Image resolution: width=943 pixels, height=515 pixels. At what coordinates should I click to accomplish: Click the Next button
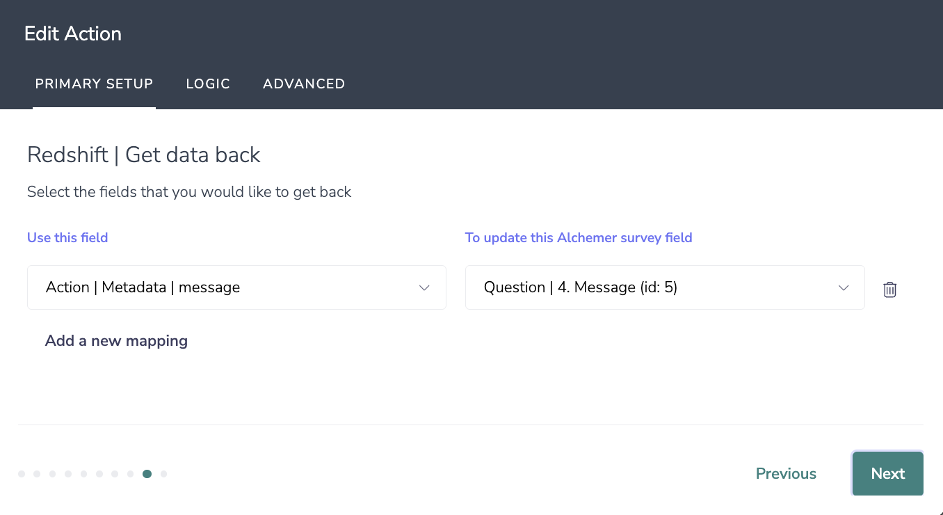pyautogui.click(x=887, y=474)
